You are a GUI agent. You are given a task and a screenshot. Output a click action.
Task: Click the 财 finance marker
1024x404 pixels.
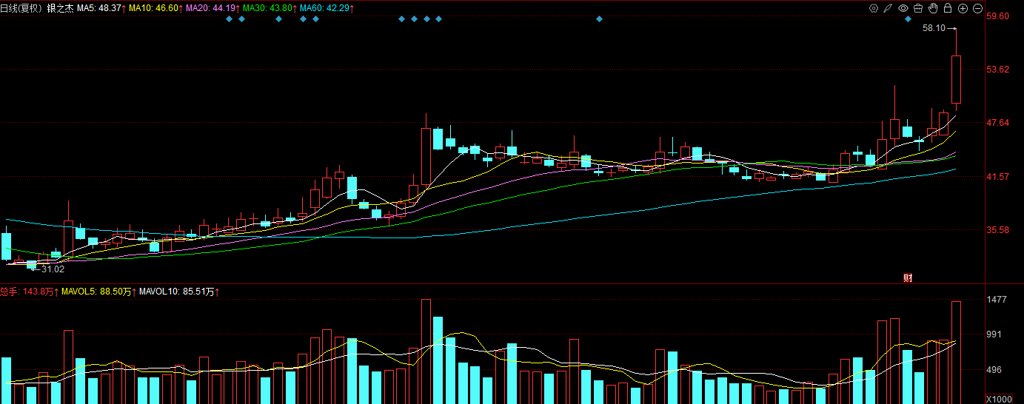tap(908, 278)
